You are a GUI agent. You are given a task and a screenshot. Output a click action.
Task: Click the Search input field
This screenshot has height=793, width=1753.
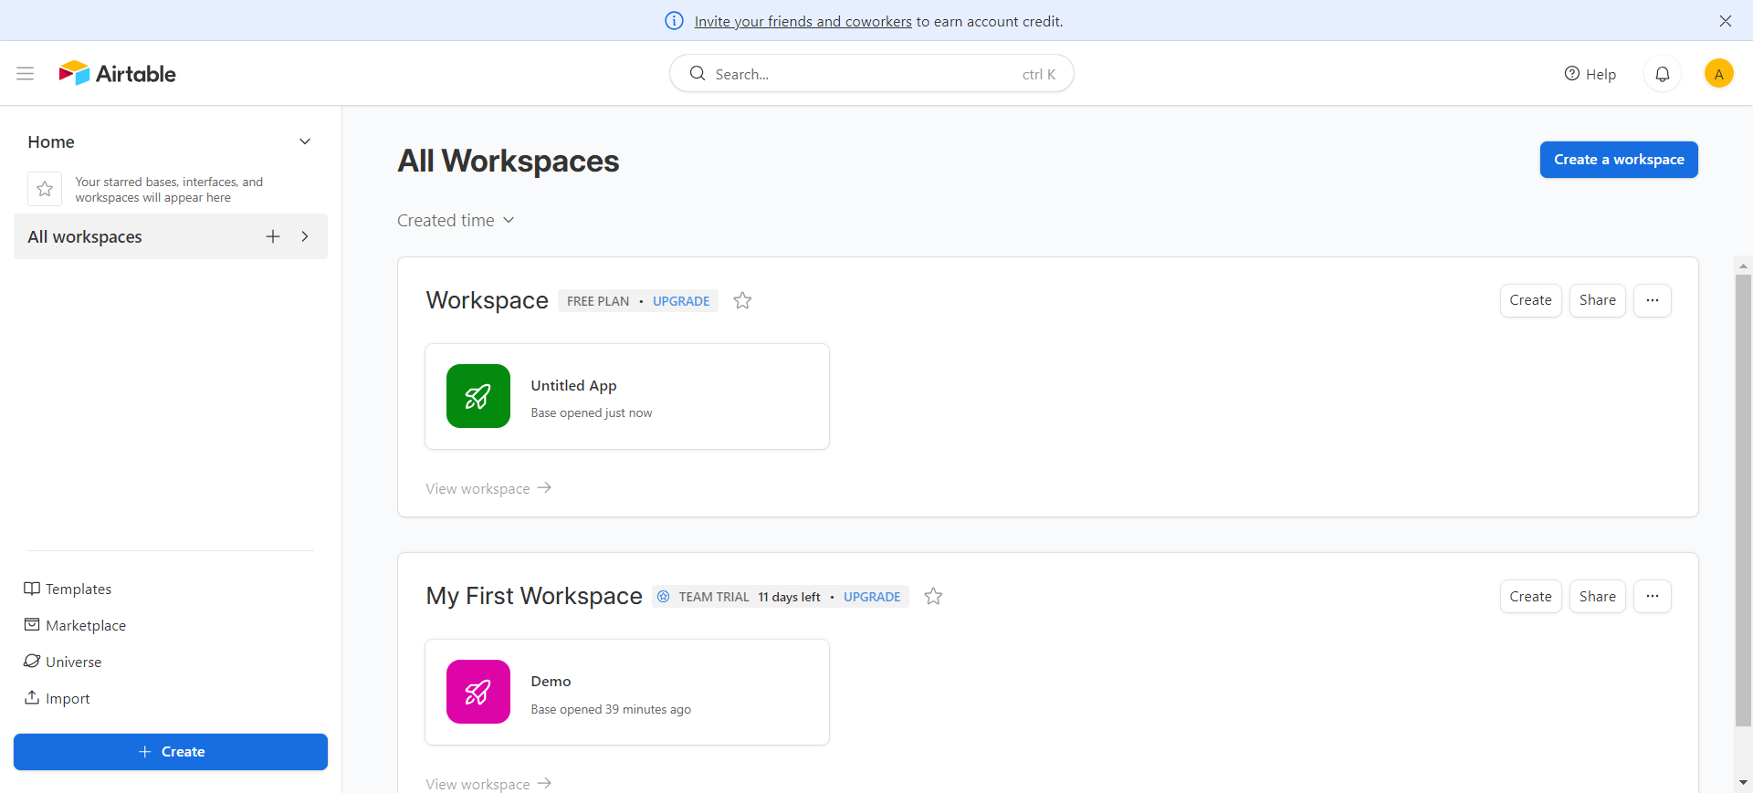[872, 74]
